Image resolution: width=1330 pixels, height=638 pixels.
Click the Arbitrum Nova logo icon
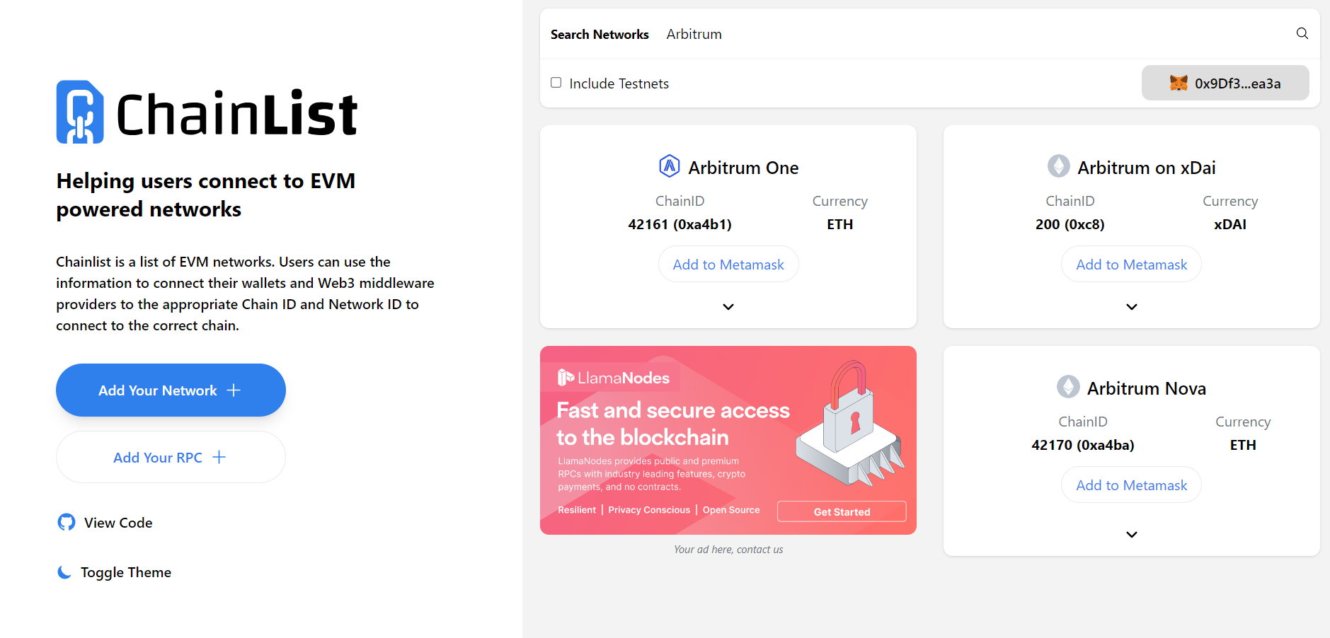point(1068,387)
